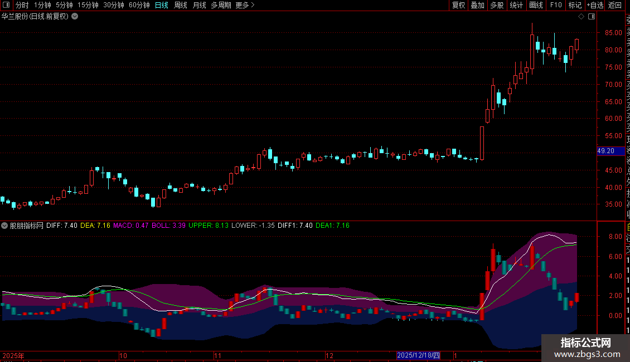Image resolution: width=630 pixels, height=362 pixels.
Task: Expand the 更多 timeframe list
Action: [245, 5]
